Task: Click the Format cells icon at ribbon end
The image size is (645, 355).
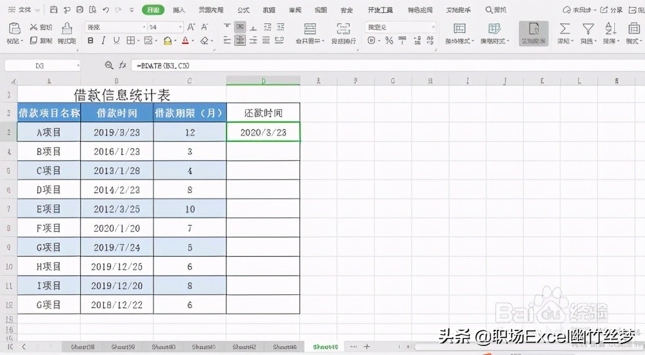Action: pyautogui.click(x=633, y=28)
